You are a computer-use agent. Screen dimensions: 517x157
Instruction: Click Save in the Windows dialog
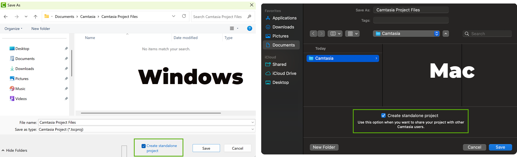click(x=206, y=148)
